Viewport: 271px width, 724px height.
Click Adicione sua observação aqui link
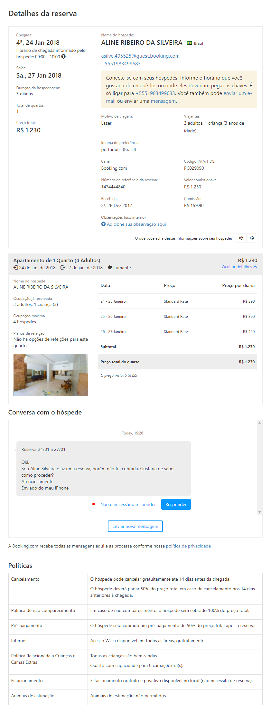136,224
